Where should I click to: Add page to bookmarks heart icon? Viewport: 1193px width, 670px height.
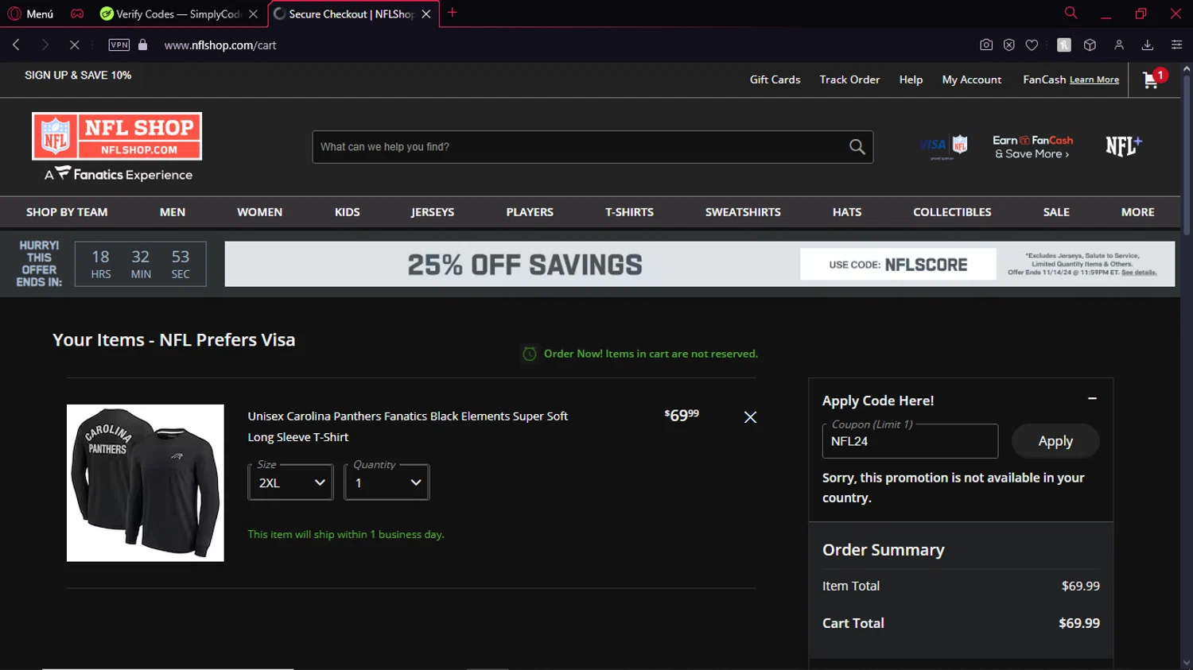coord(1032,45)
